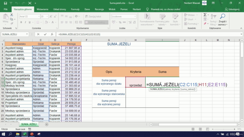Save the workbook with the floppy icon
Viewport: 244px width, 137px height.
click(5, 3)
